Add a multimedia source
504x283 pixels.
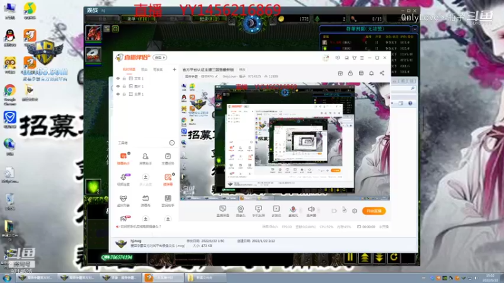point(276,211)
